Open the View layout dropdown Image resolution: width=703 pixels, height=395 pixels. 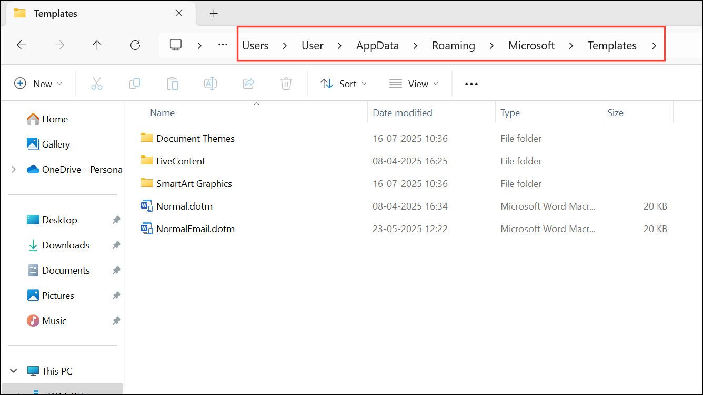(414, 84)
